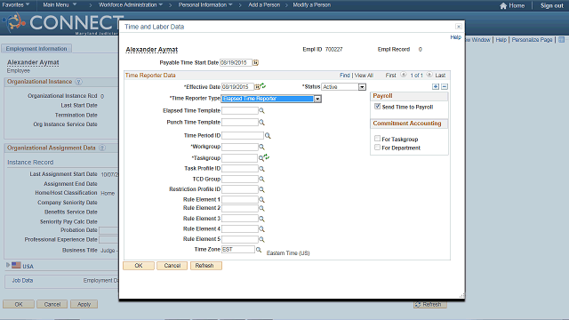This screenshot has height=320, width=569.
Task: Open lookup for Rule Element 5
Action: tap(261, 239)
